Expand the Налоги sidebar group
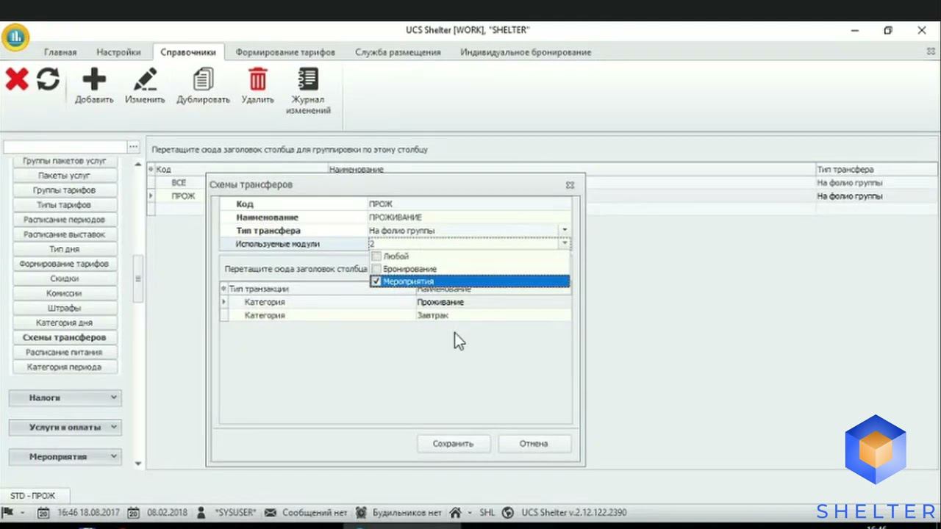The width and height of the screenshot is (941, 529). pos(65,397)
